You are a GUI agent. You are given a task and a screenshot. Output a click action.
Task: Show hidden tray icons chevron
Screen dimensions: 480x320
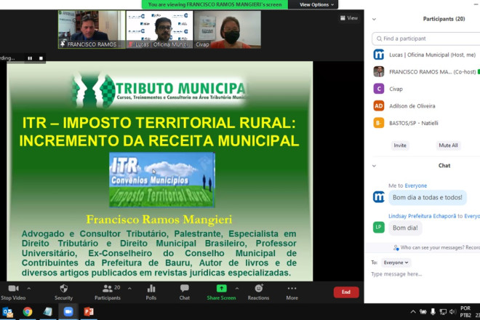tap(413, 312)
